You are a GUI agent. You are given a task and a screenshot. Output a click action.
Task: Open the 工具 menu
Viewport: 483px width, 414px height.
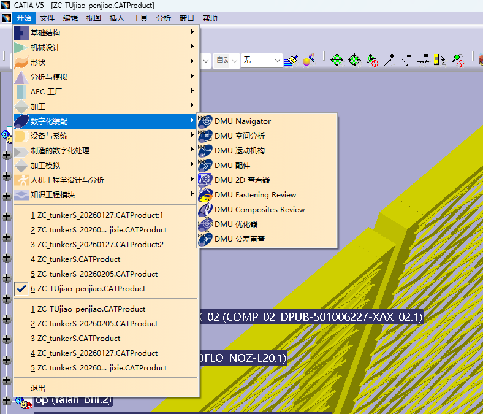(x=140, y=18)
